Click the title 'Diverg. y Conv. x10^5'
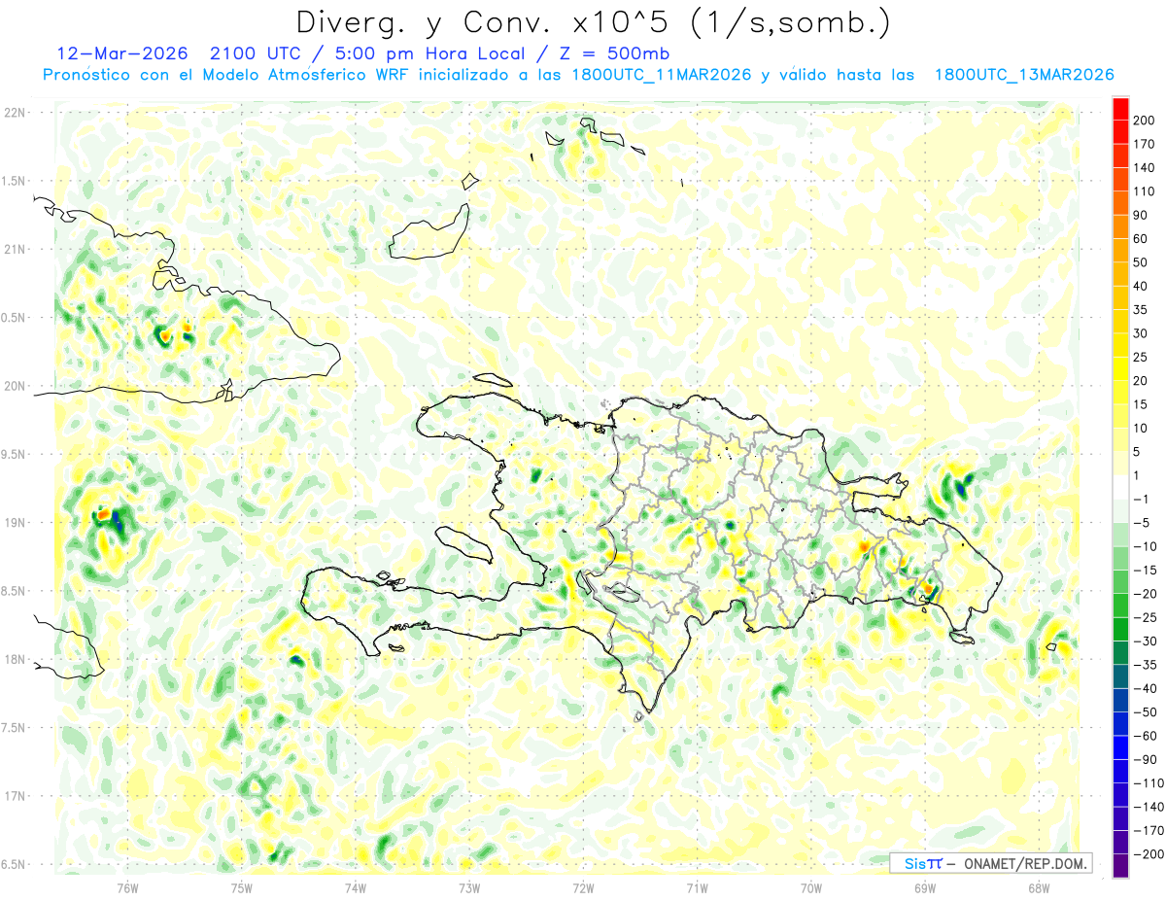 click(x=487, y=22)
